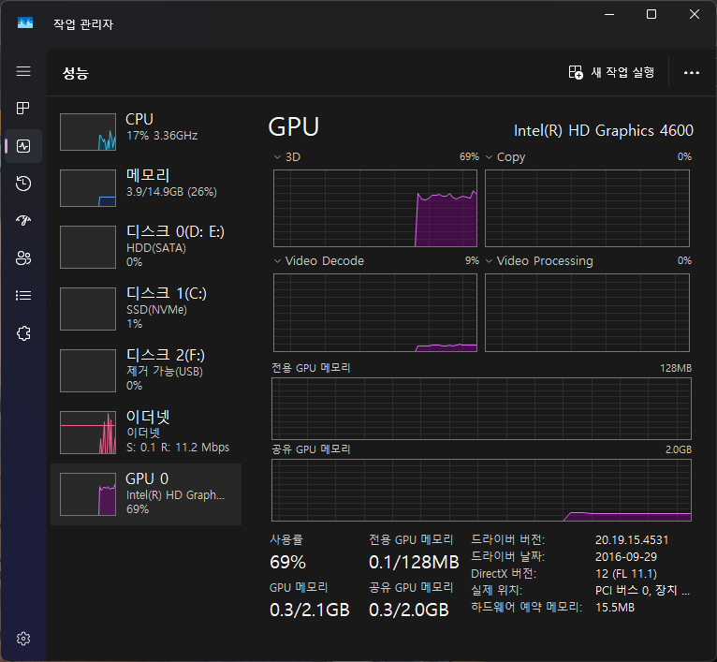Image resolution: width=717 pixels, height=662 pixels.
Task: Select the Performance page icon
Action: click(x=23, y=146)
